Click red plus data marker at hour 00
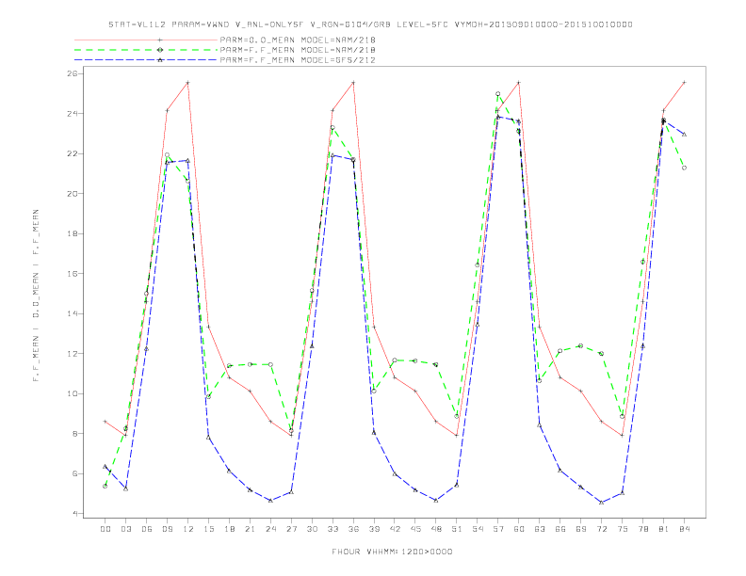Viewport: 746px width, 576px height. 105,422
